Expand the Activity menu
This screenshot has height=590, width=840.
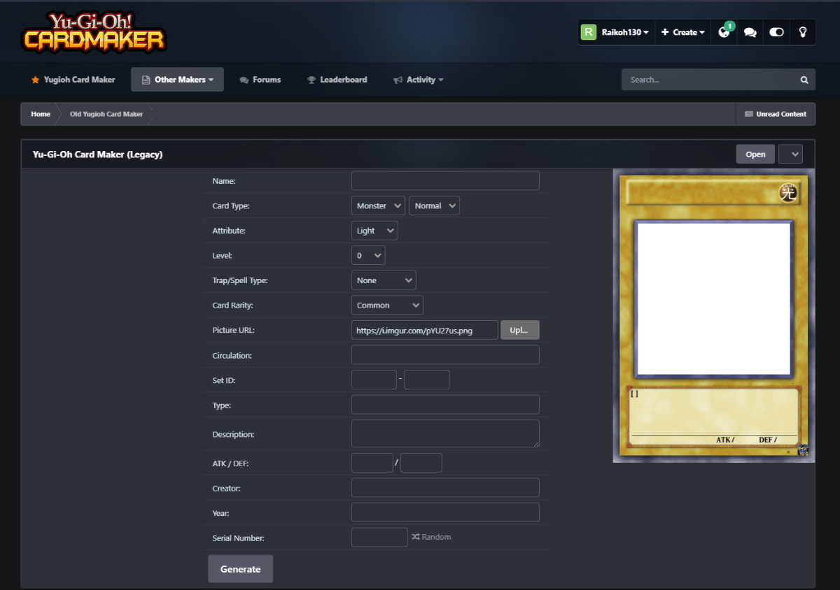click(x=419, y=80)
